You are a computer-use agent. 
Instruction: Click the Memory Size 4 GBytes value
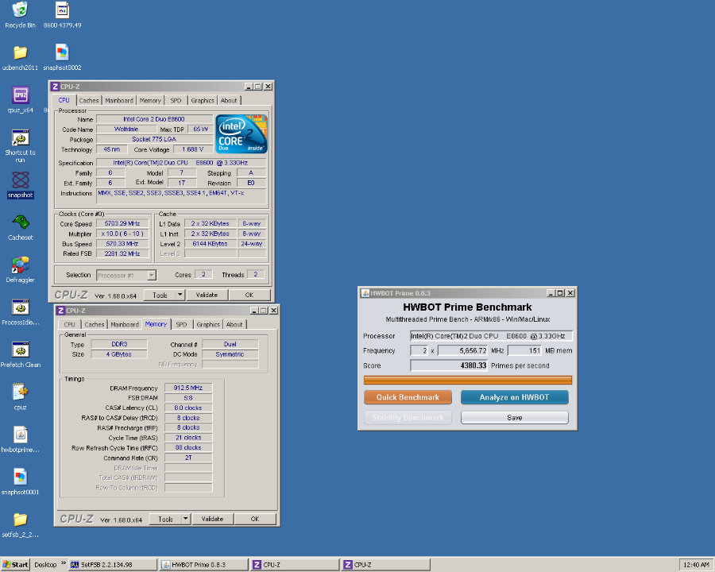118,354
